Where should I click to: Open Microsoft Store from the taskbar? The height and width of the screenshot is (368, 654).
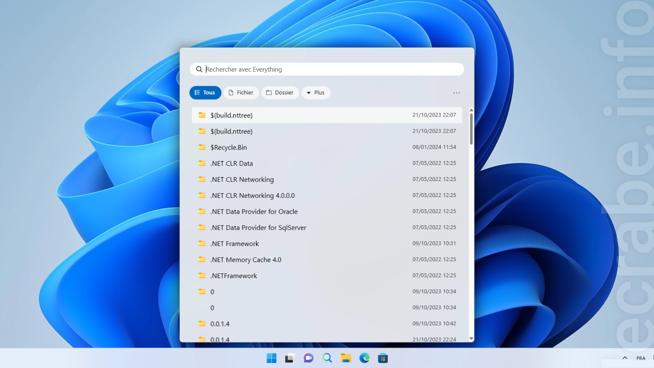(x=383, y=358)
